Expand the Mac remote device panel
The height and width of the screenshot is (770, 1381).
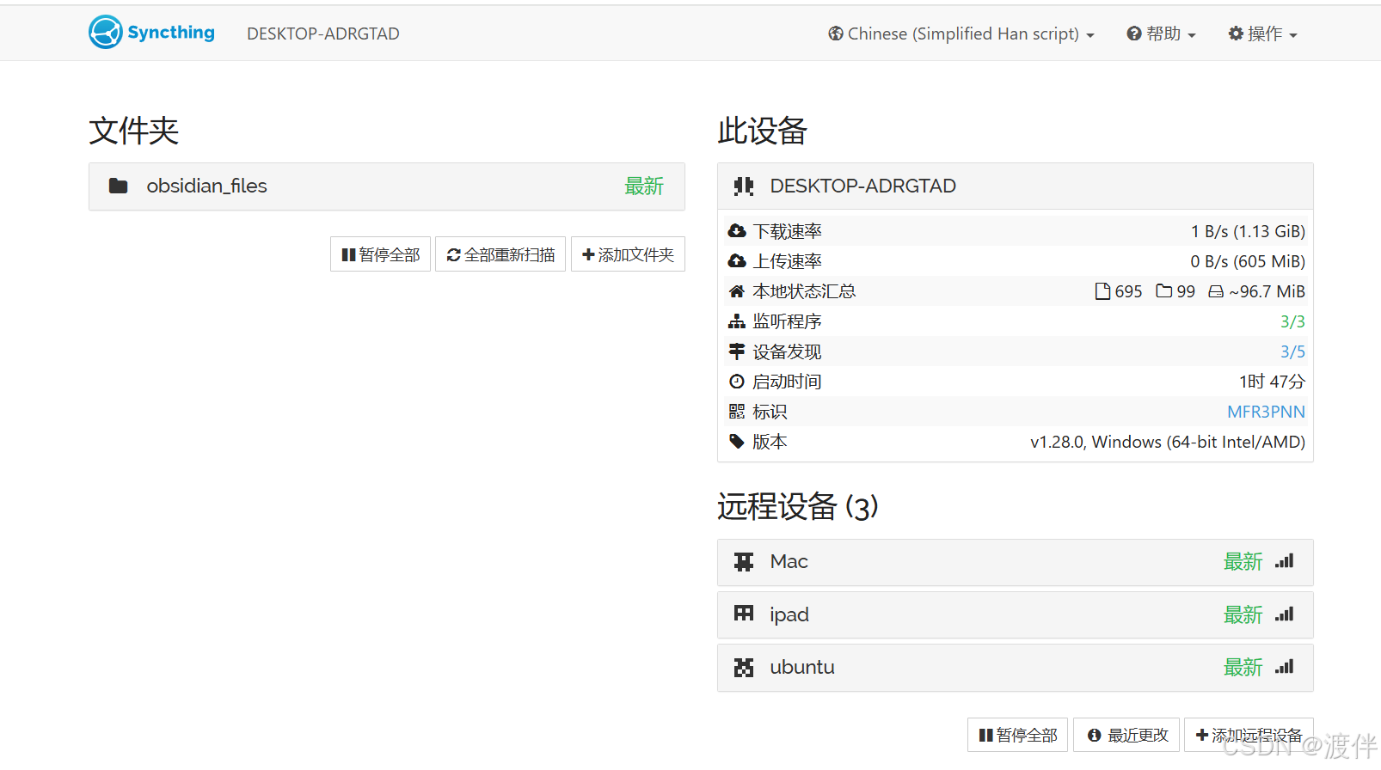point(1016,562)
